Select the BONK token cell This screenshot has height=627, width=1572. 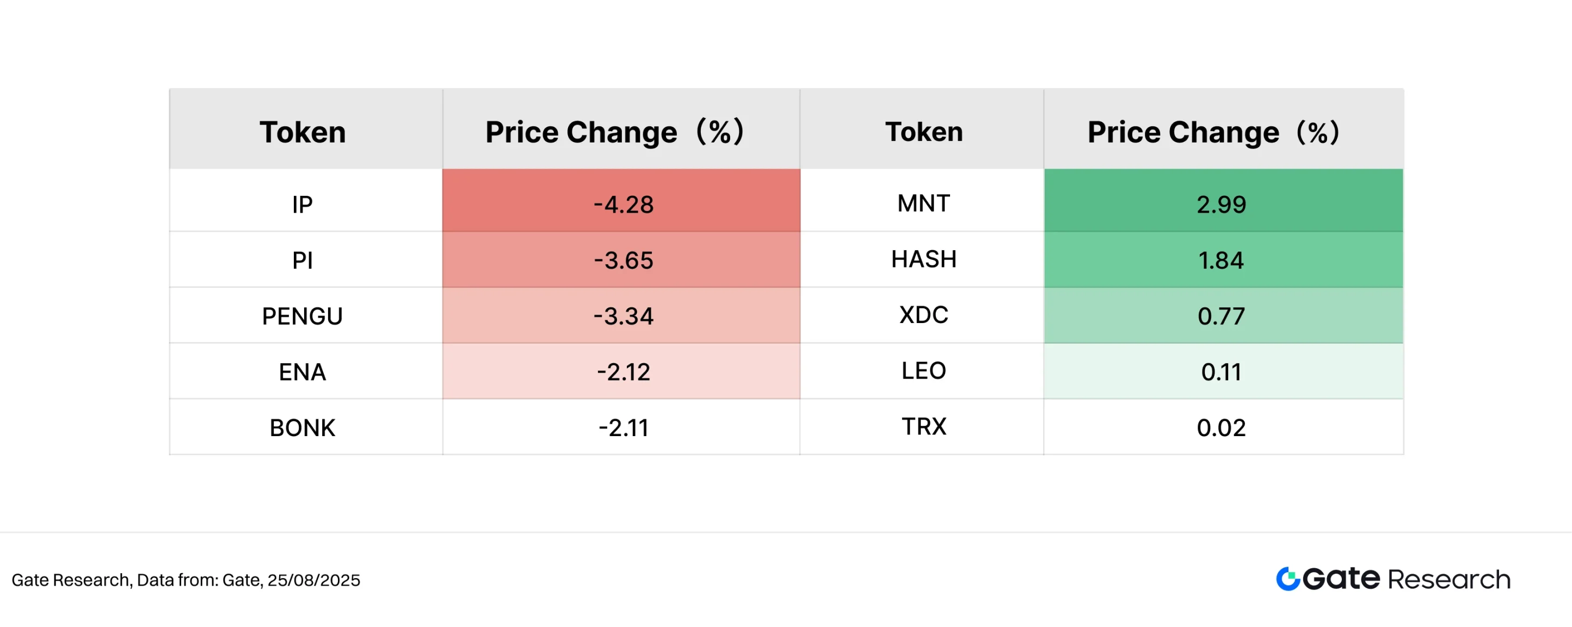pyautogui.click(x=303, y=427)
